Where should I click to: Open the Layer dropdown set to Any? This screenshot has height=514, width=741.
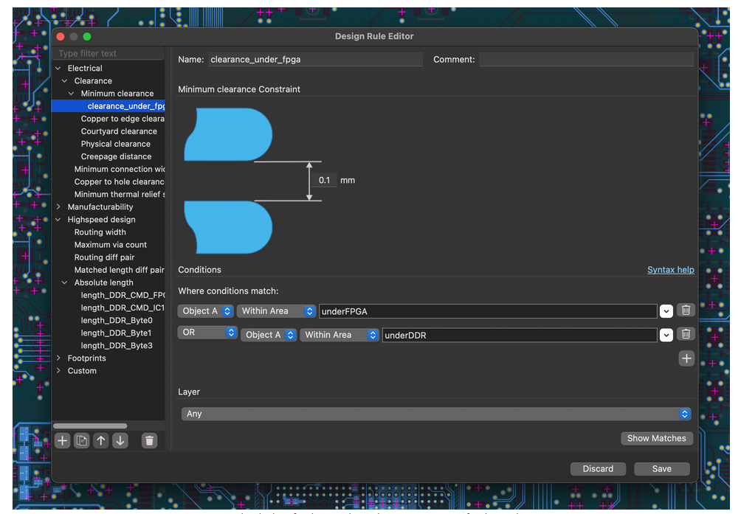tap(436, 414)
